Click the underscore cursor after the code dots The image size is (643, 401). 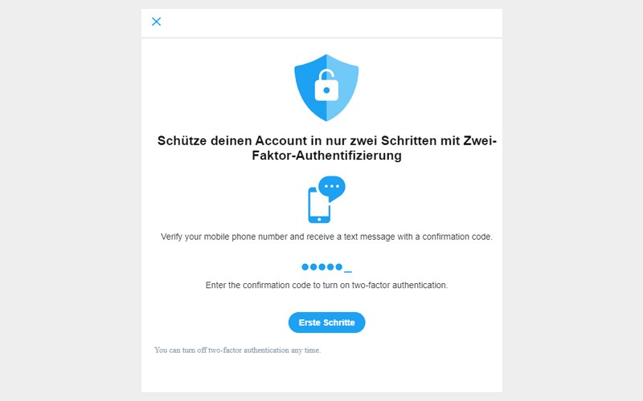pos(348,271)
